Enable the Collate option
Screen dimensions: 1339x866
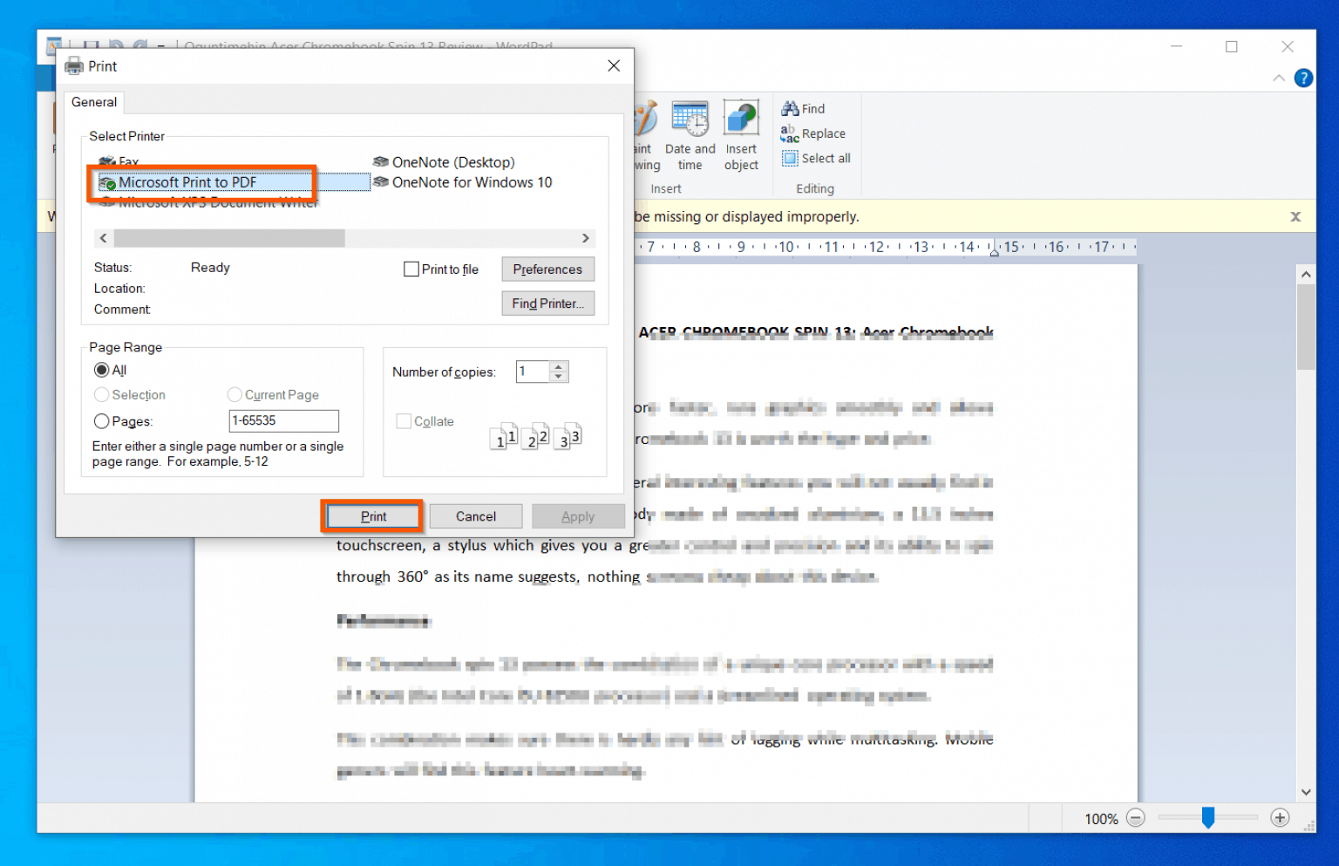click(403, 420)
